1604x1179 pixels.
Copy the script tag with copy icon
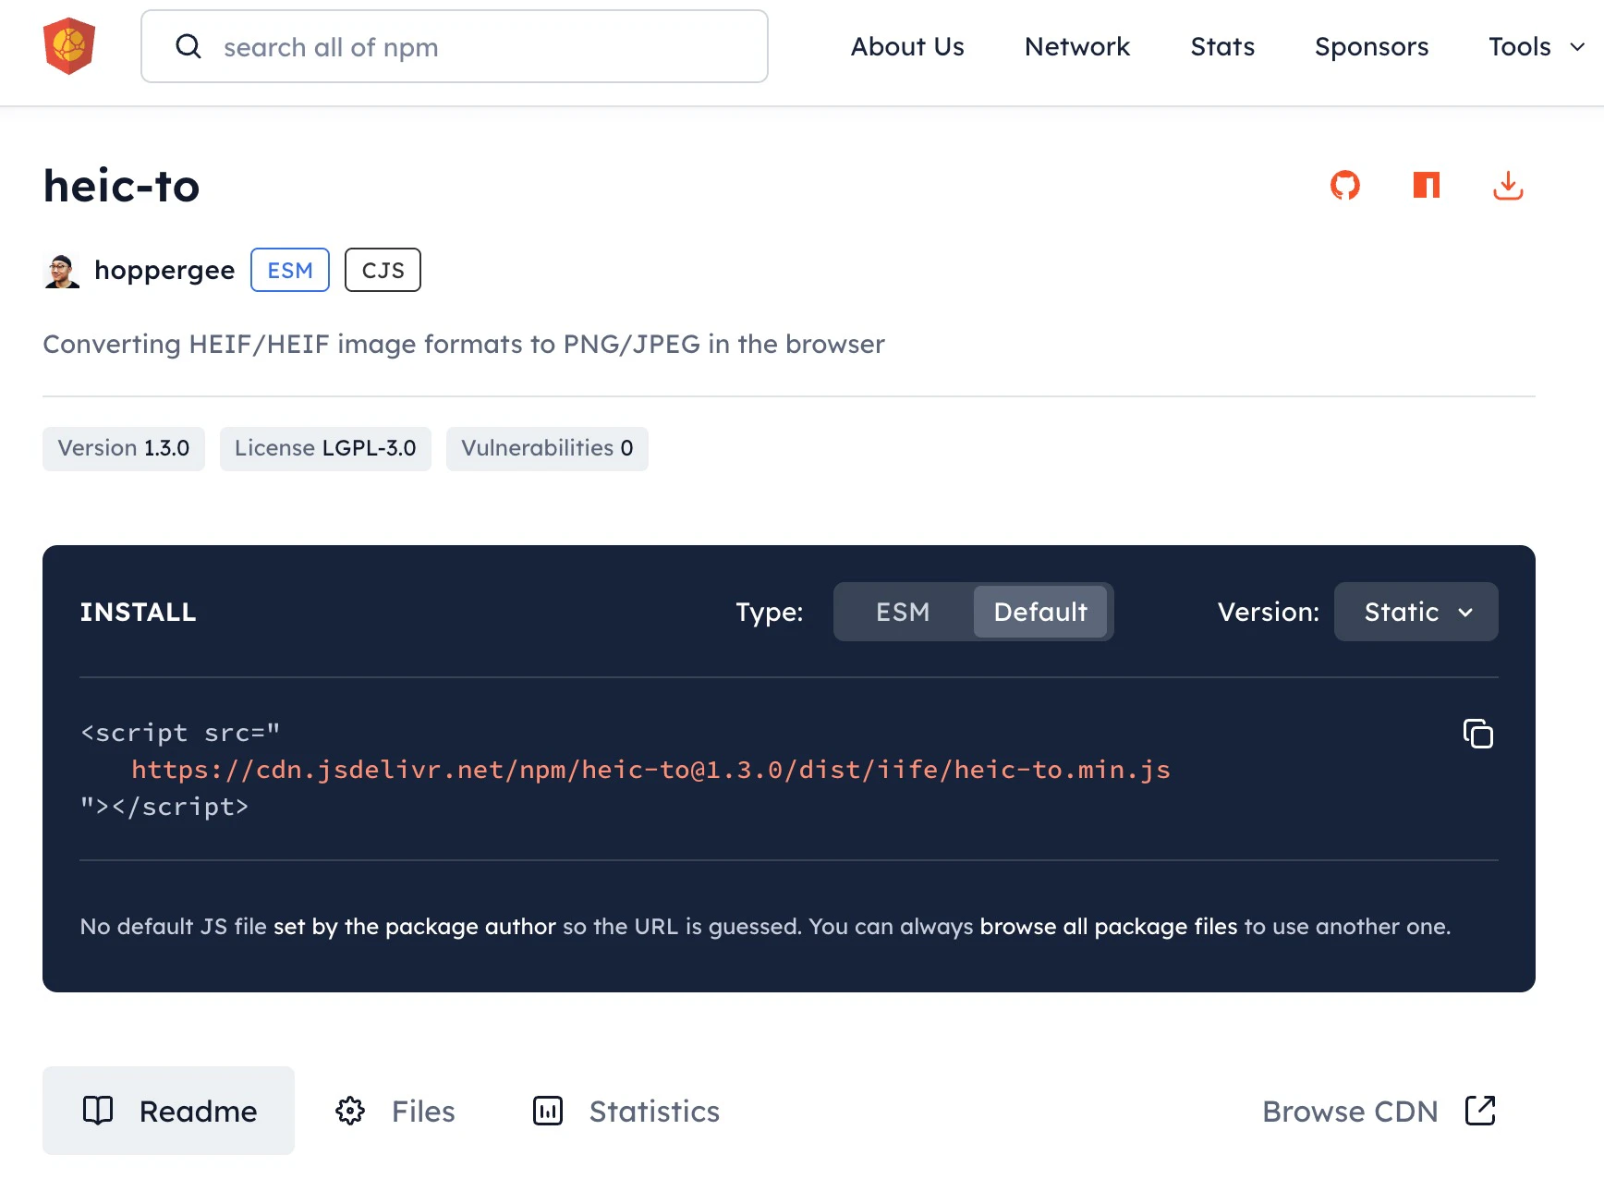click(1478, 734)
